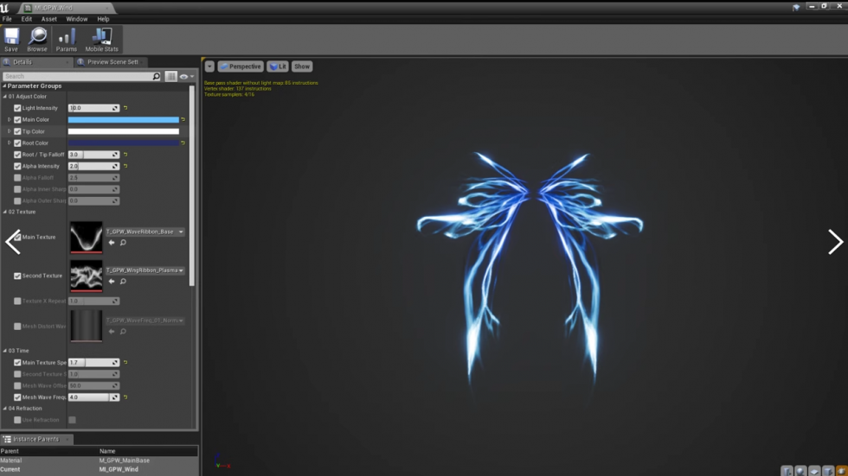Select the Instance Parents tab
Screen dimensions: 848x476
(x=35, y=440)
